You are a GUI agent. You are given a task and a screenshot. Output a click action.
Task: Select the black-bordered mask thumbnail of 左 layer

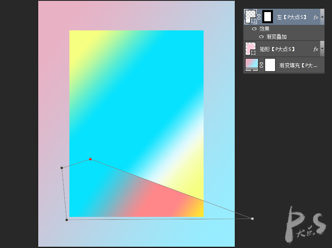(268, 17)
